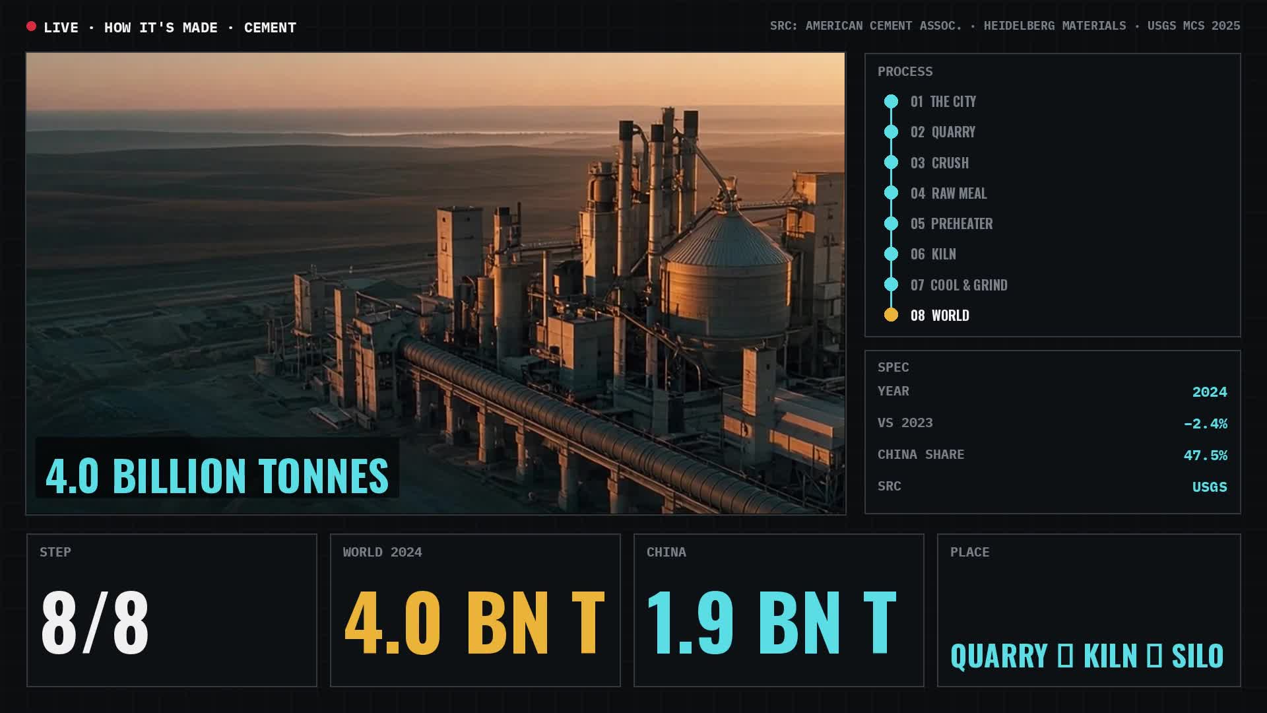Click the CHINA card value '1.9 BN T'
Screen dimensions: 1267x713
coord(771,622)
